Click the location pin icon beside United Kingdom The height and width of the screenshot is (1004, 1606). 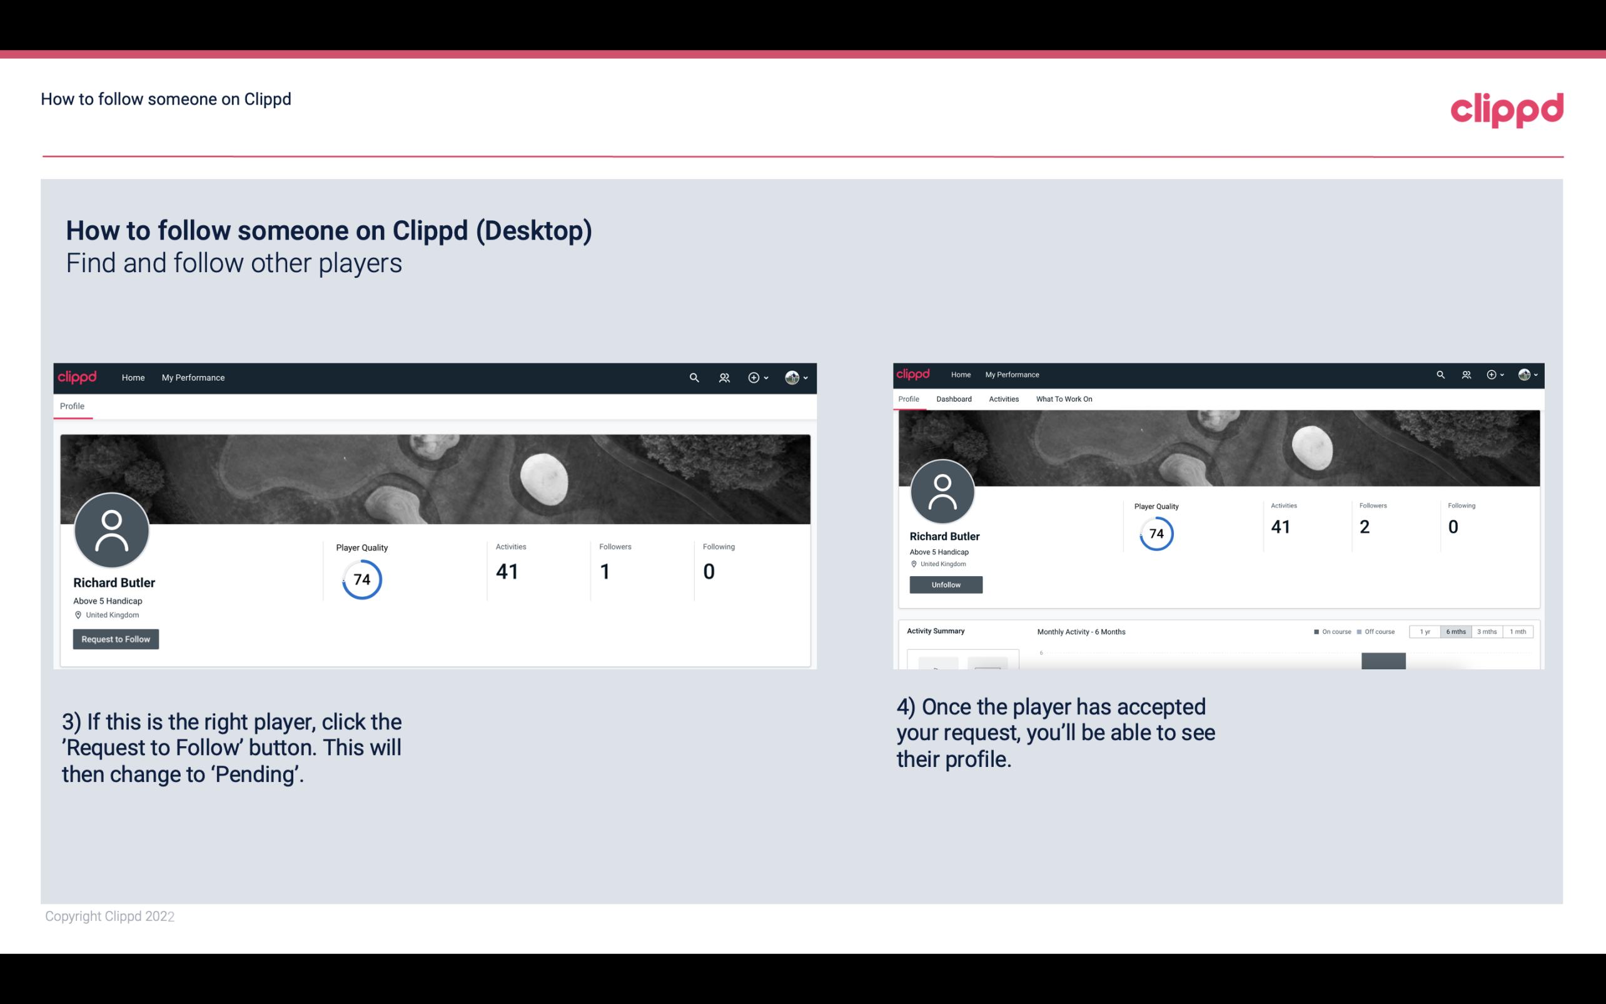pyautogui.click(x=78, y=616)
